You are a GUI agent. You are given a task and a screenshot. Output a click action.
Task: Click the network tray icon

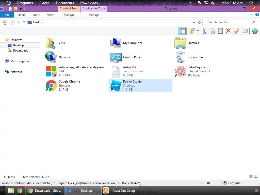pos(206,3)
